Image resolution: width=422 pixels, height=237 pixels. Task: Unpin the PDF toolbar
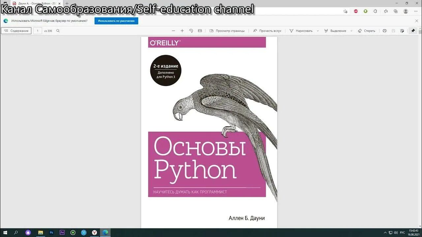coord(413,31)
